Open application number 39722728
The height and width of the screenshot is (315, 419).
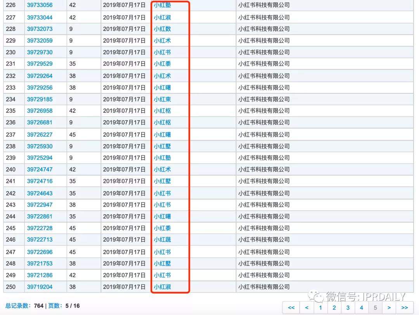(40, 228)
